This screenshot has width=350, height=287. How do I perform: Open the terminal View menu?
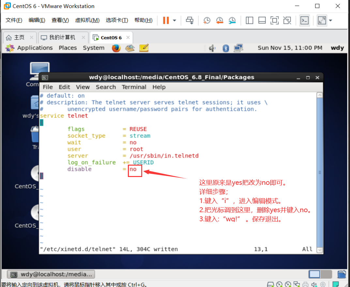pyautogui.click(x=83, y=87)
